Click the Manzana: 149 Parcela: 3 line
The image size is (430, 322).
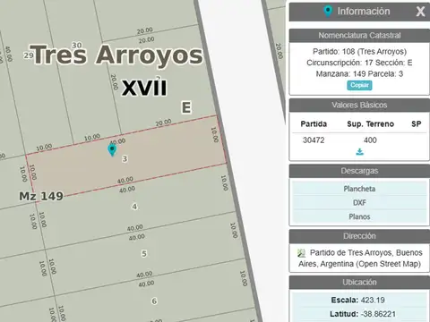click(359, 74)
